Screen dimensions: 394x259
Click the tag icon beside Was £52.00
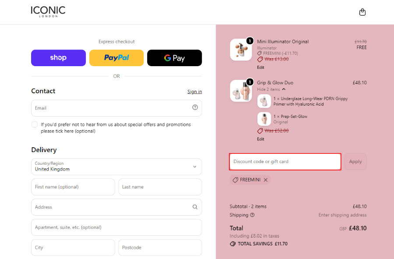pos(260,131)
